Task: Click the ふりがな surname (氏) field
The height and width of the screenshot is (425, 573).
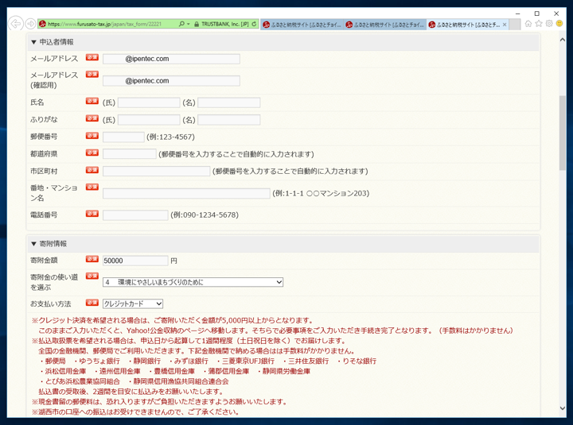Action: tap(149, 120)
